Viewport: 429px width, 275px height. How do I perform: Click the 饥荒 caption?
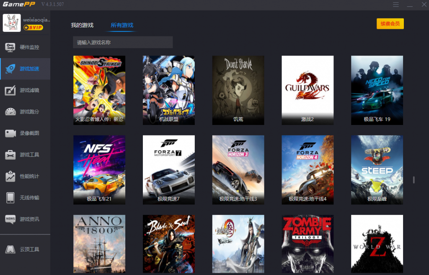pyautogui.click(x=238, y=119)
